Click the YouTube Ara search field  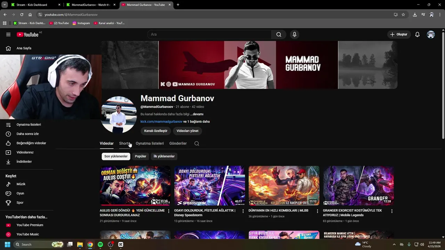(209, 34)
